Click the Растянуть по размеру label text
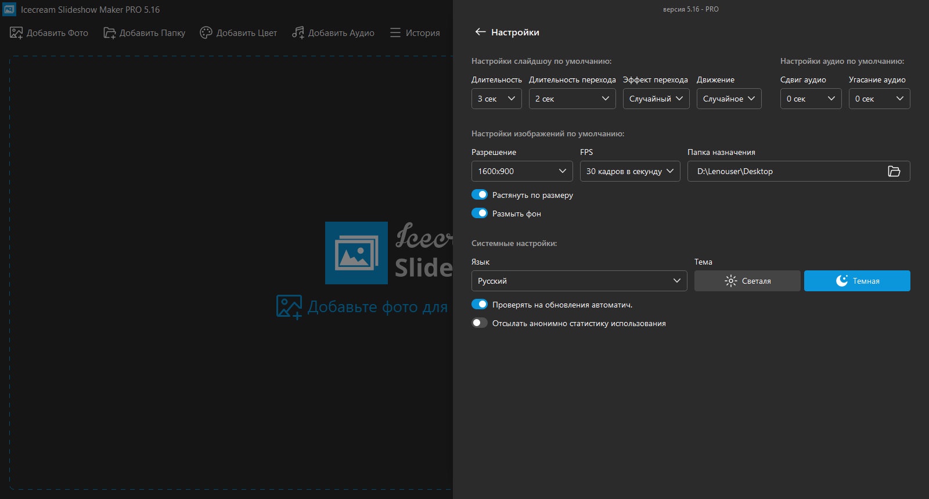 [x=532, y=195]
